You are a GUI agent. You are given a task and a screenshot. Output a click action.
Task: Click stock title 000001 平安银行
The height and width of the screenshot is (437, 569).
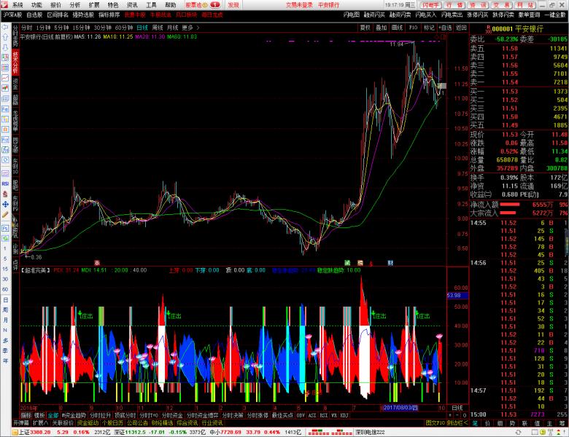pos(518,29)
